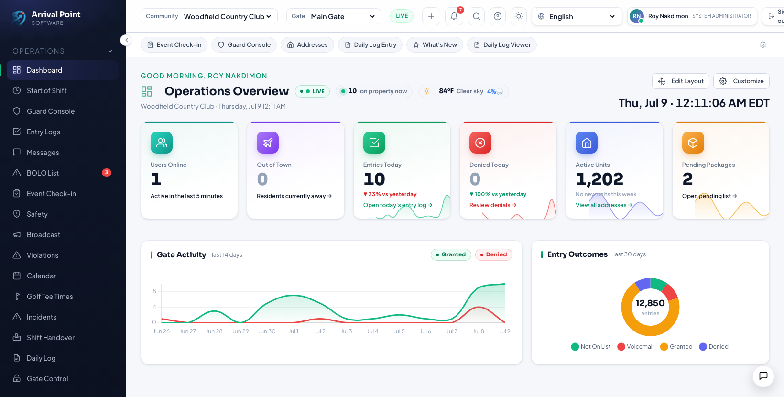Click the Daily Log Viewer shortcut
This screenshot has width=784, height=397.
click(x=502, y=45)
